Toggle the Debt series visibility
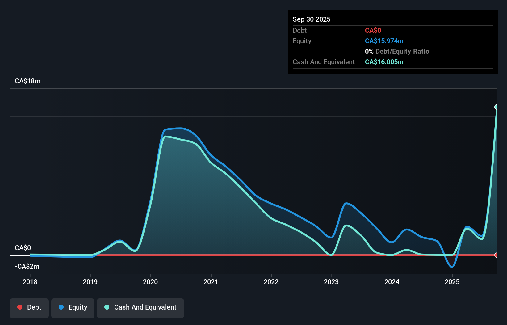This screenshot has width=507, height=325. pos(29,307)
